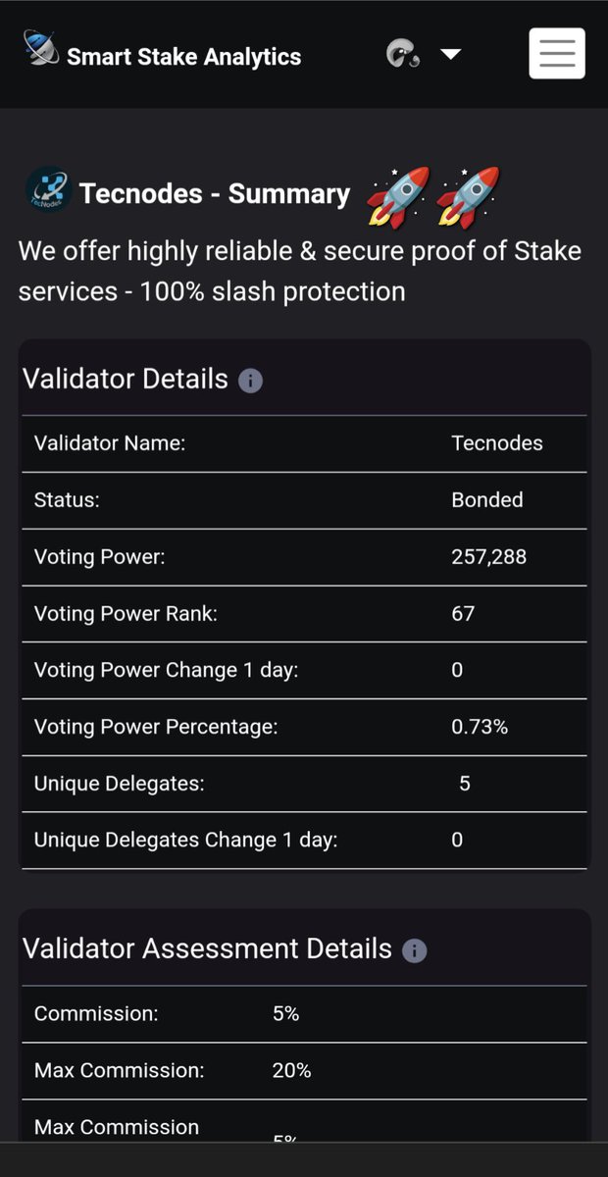Select the Validator Name row
The image size is (608, 1177).
pyautogui.click(x=304, y=443)
